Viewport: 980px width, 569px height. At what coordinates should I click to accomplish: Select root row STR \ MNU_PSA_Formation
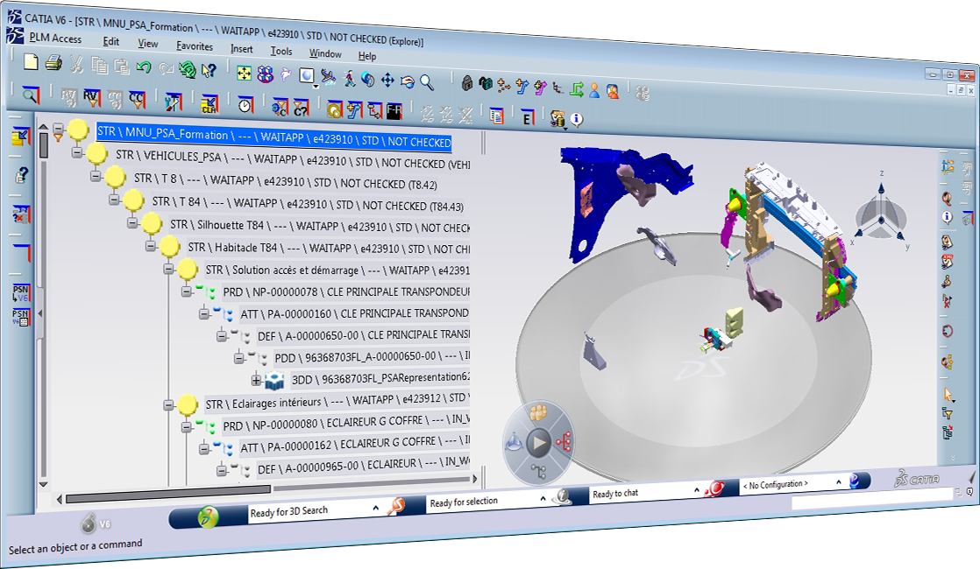(x=273, y=137)
